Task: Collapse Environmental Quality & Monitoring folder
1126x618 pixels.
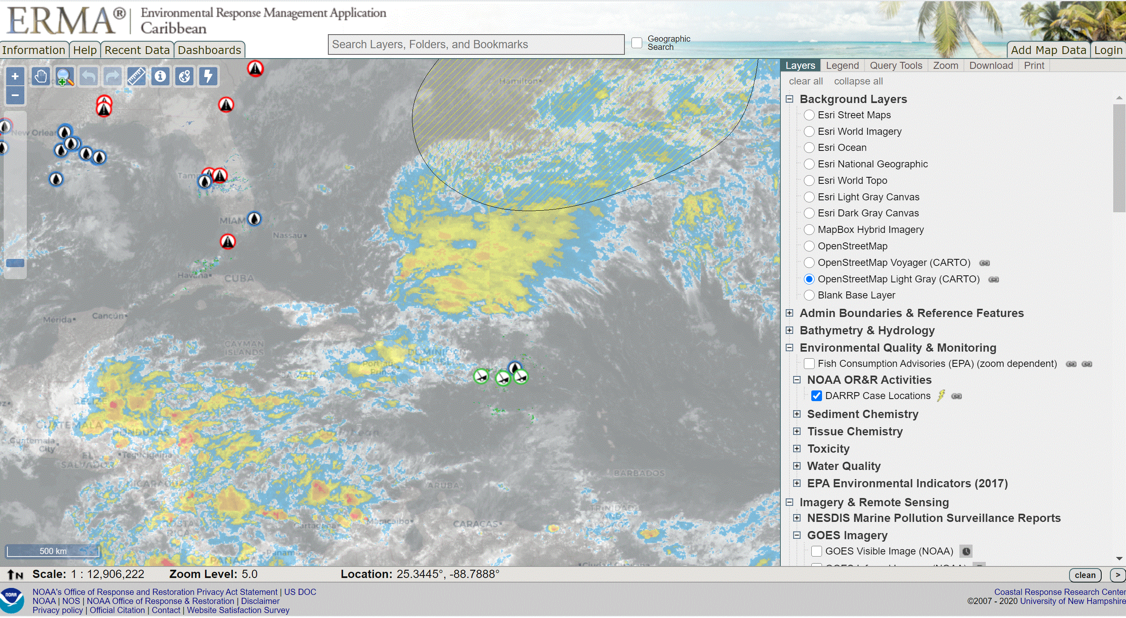Action: (x=789, y=348)
